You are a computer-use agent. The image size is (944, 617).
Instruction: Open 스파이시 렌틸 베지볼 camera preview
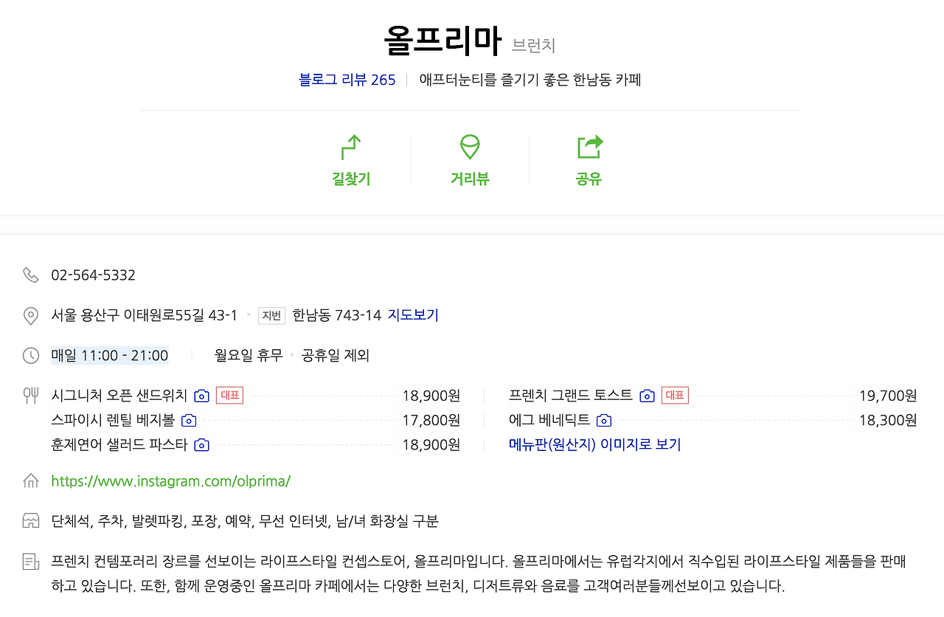coord(189,420)
